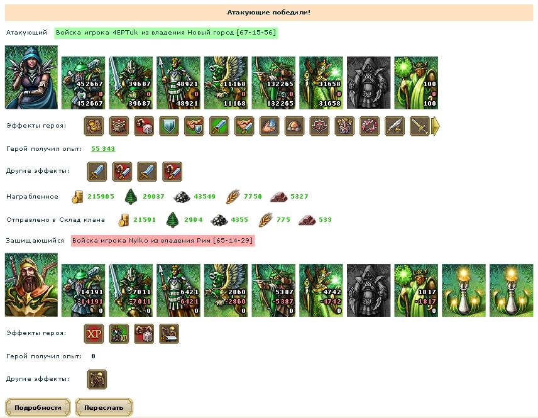Click the skeleton icon under defender Другие эффекты

(97, 379)
